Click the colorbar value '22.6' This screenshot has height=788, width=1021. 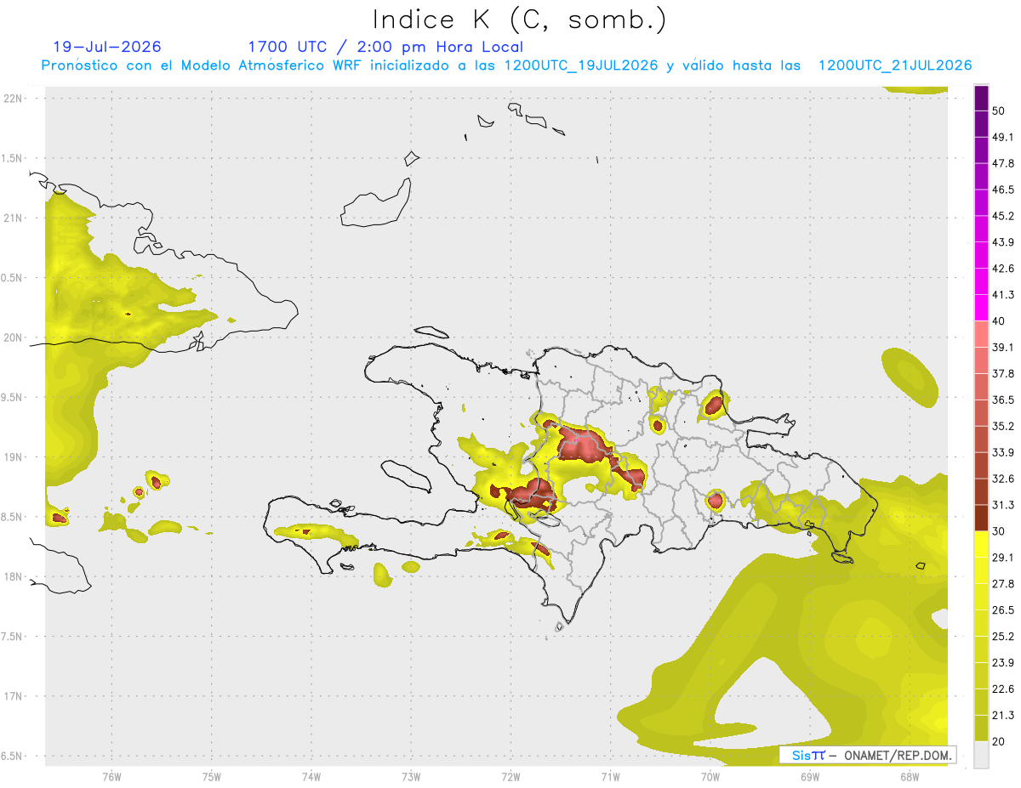(1003, 689)
